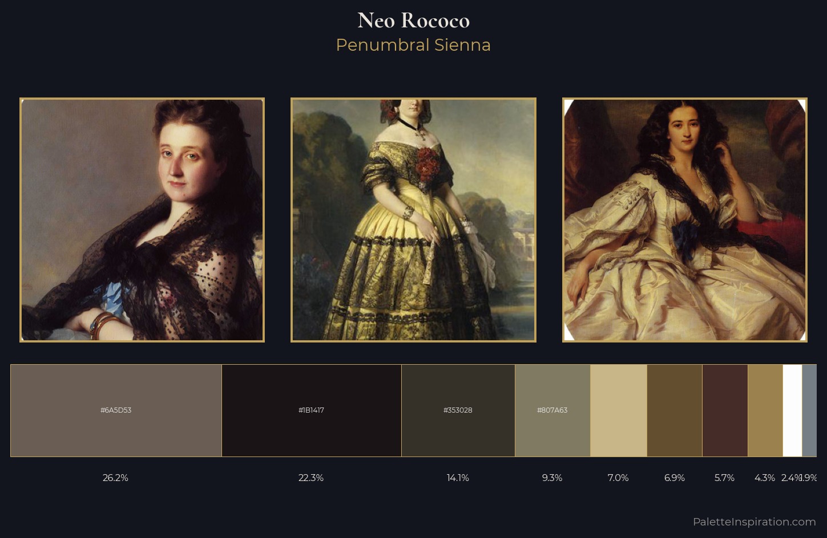Click the 6.9% percentage label

point(674,478)
